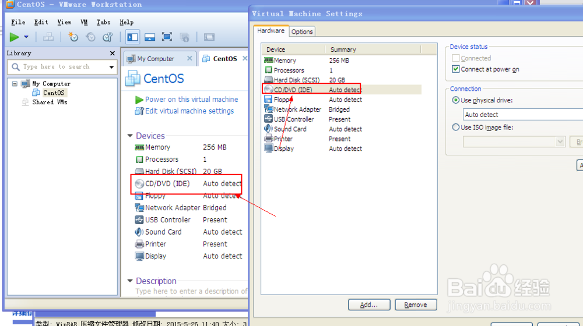Select Floppy row in settings hardware list
This screenshot has width=583, height=326.
(x=342, y=100)
